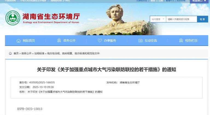The height and width of the screenshot is (115, 210).
Task: Select the 互动交流 navigation menu item
Action: pos(151,41)
